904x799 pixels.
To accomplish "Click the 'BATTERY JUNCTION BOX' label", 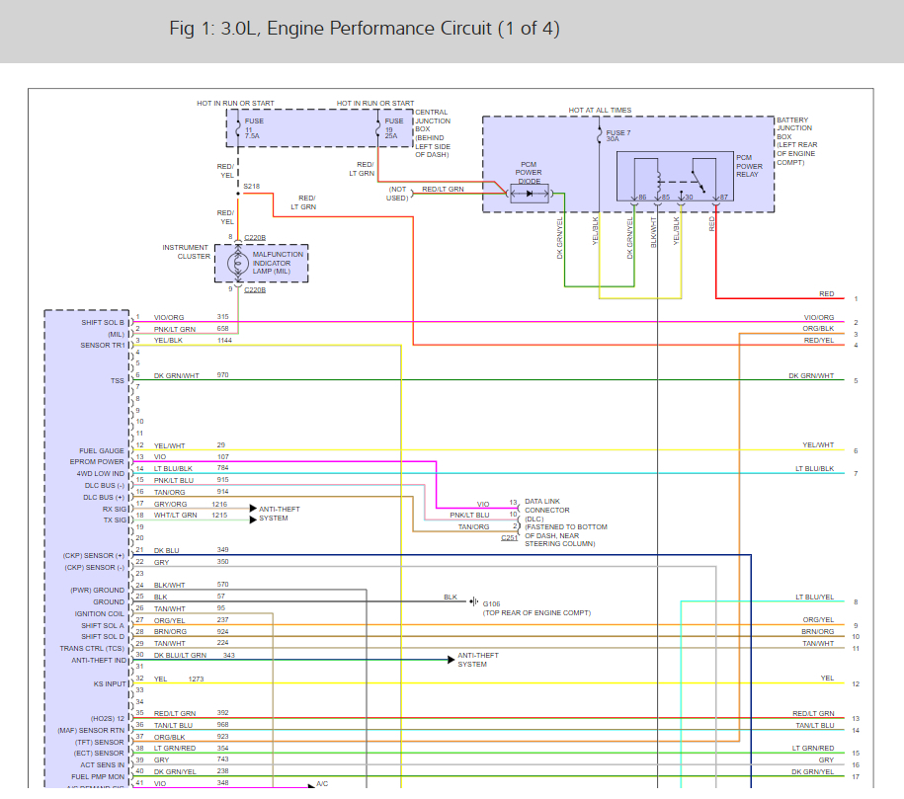I will coord(794,128).
